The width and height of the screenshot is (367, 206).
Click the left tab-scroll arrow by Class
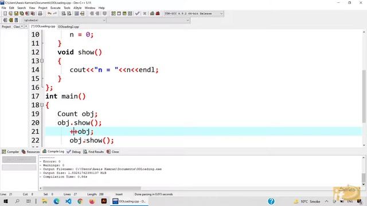(x=22, y=26)
